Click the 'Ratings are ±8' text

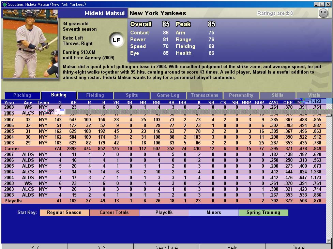pyautogui.click(x=275, y=13)
